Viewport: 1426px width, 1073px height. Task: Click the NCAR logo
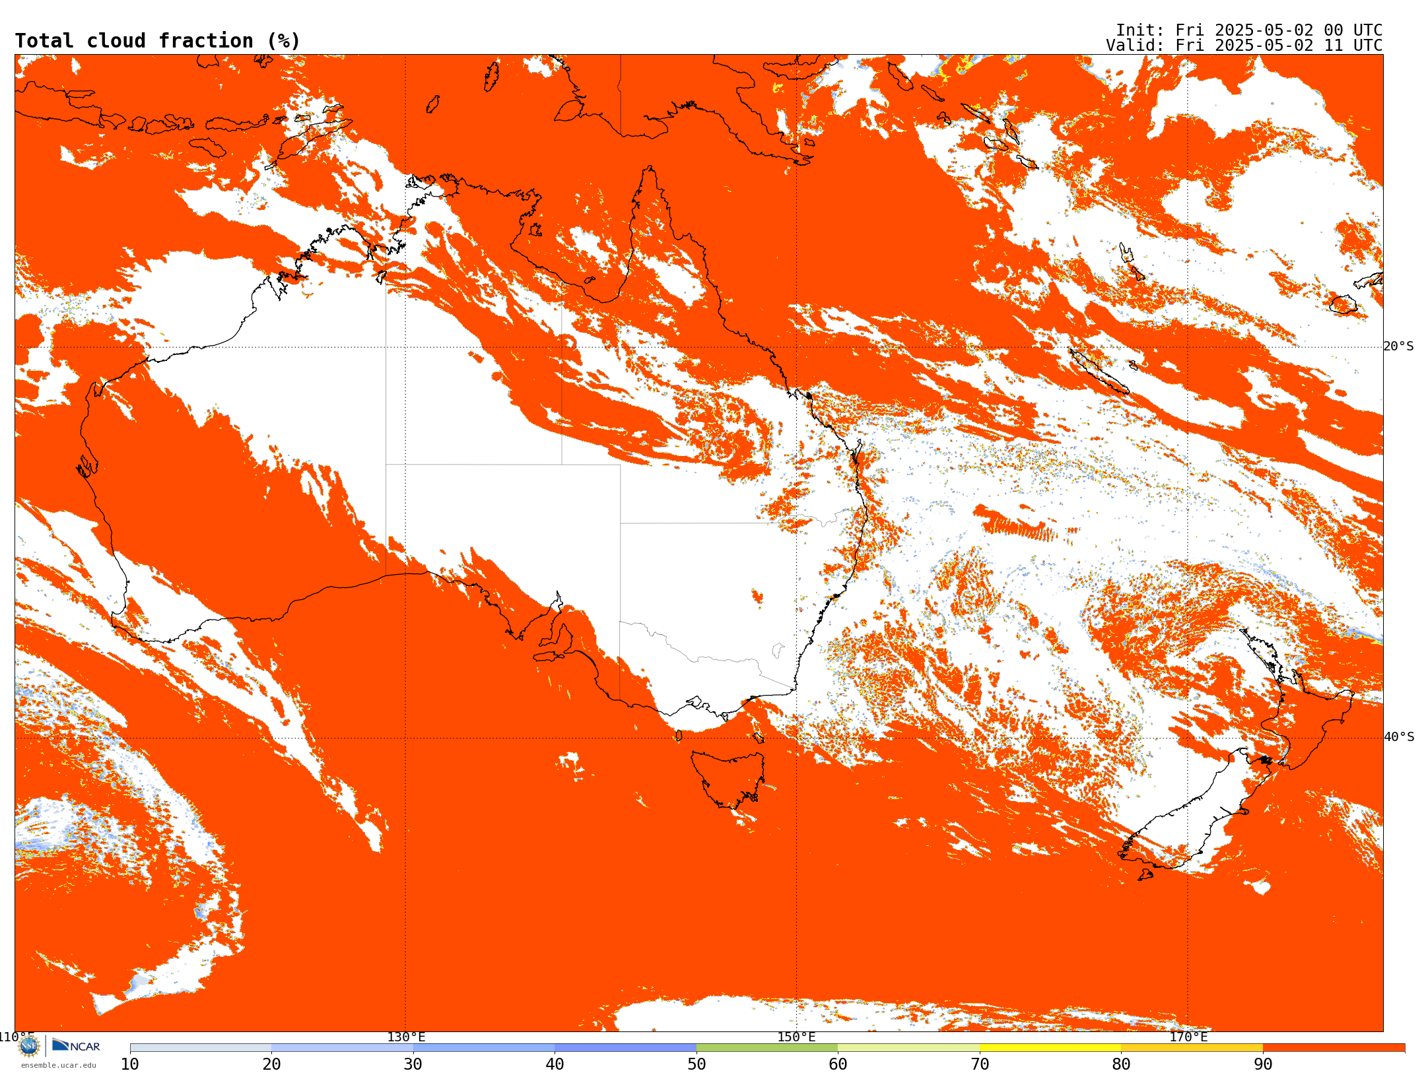click(x=76, y=1045)
